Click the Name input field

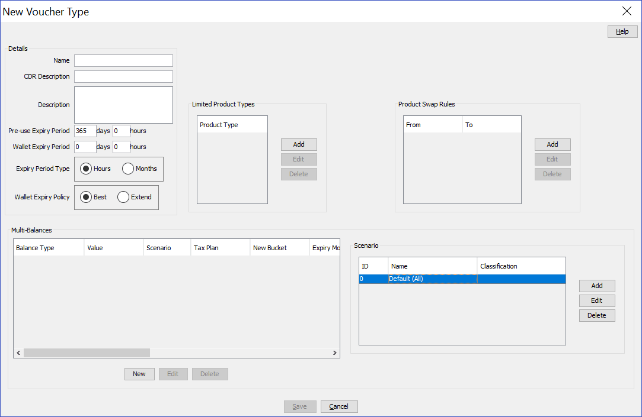pos(123,60)
